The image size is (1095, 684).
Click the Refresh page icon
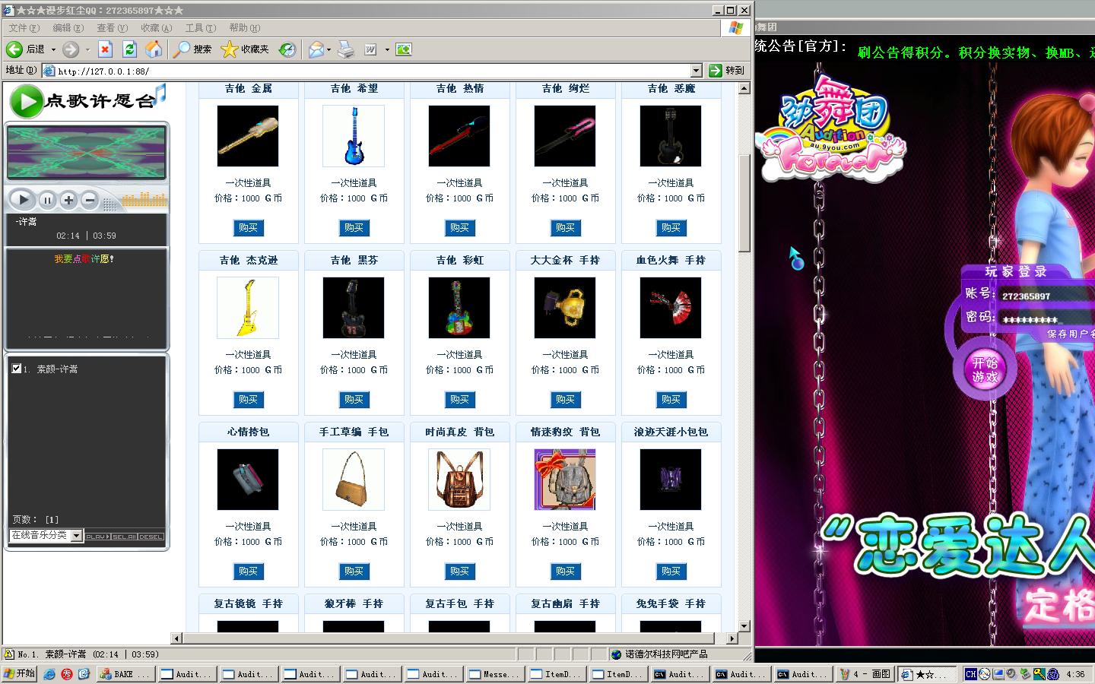(x=129, y=49)
